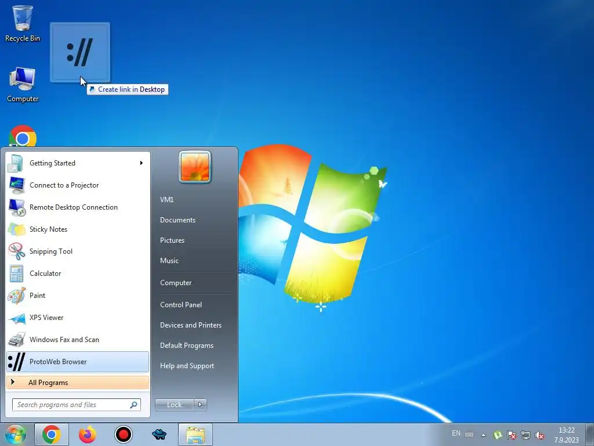Click the Show desktop strip beside the clock
Screen dimensions: 594x446
[590, 434]
